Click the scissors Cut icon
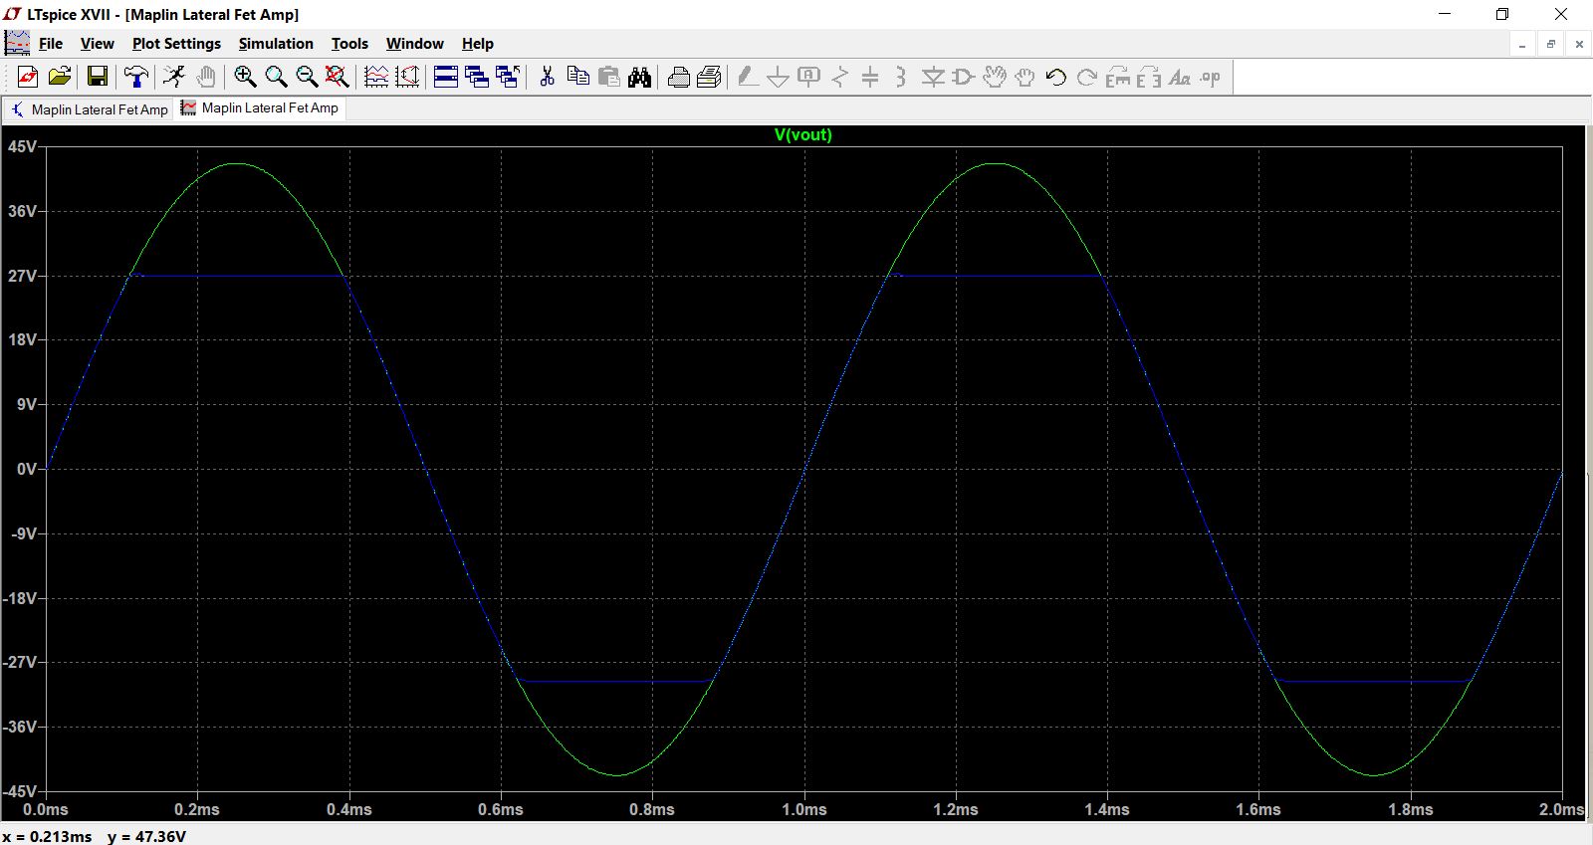 point(547,77)
